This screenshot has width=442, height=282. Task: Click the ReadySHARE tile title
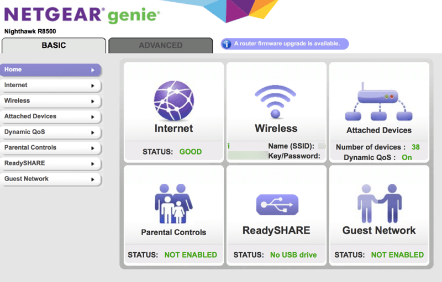276,231
